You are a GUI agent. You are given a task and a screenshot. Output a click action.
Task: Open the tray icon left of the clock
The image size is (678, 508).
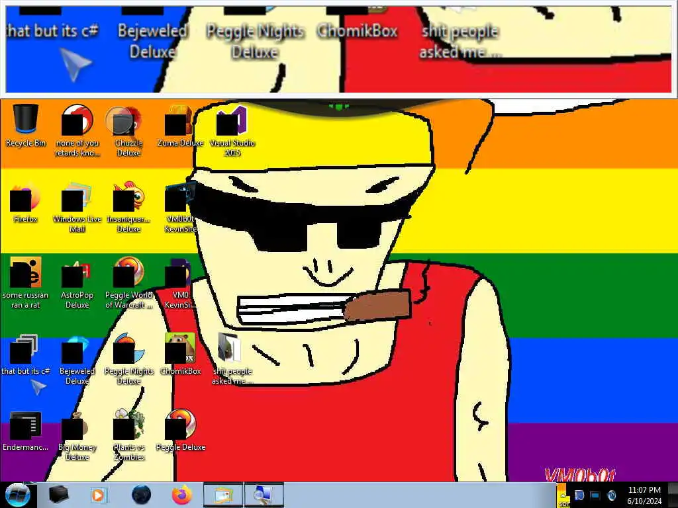coord(611,495)
